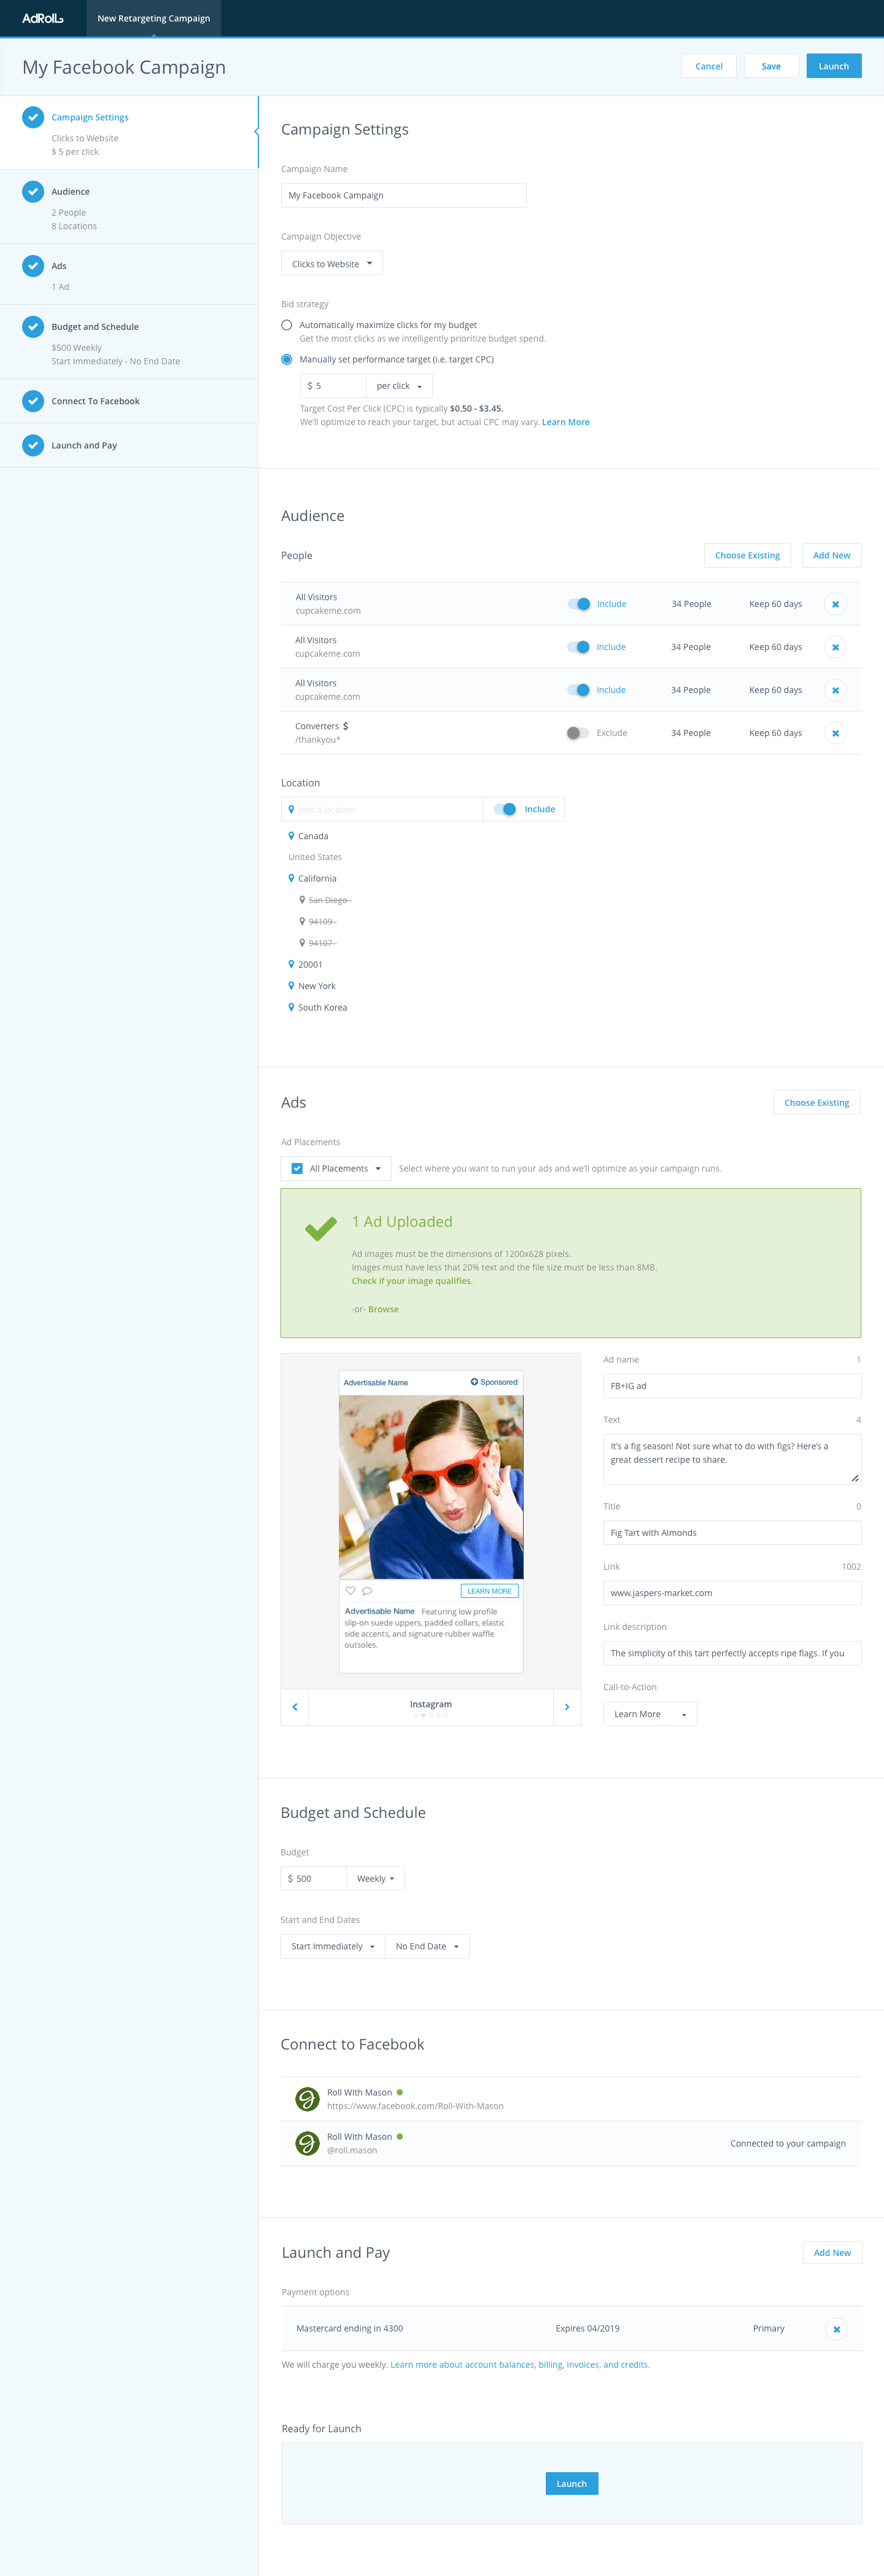Toggle Exclude switch for Converters audience

pyautogui.click(x=577, y=733)
